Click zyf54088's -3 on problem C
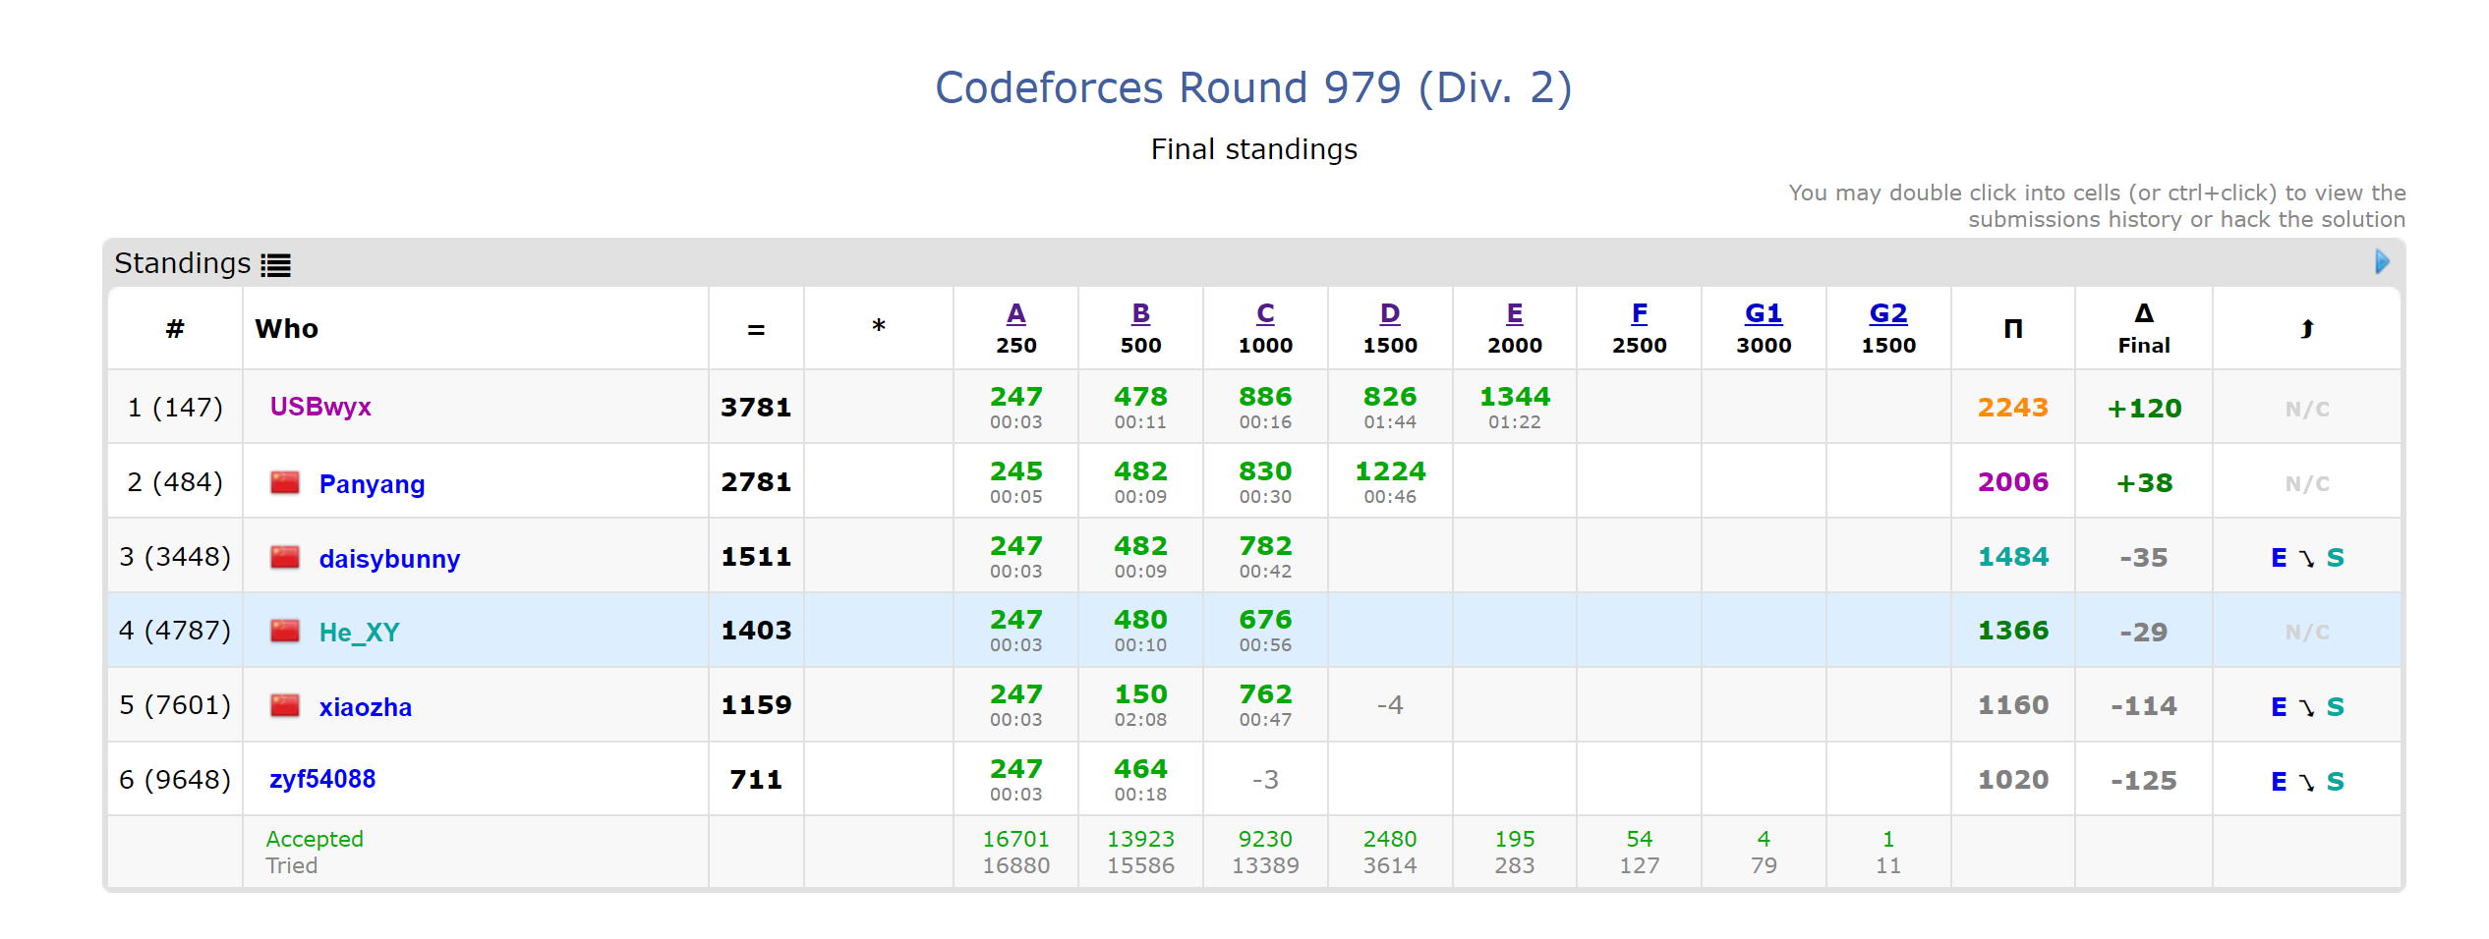Image resolution: width=2489 pixels, height=939 pixels. [1265, 780]
